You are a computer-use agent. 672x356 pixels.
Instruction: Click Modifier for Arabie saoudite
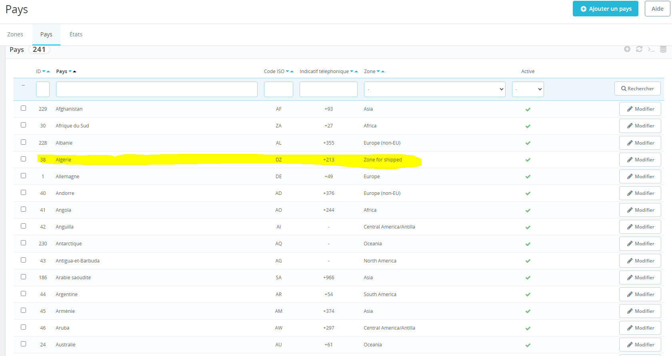click(x=640, y=278)
